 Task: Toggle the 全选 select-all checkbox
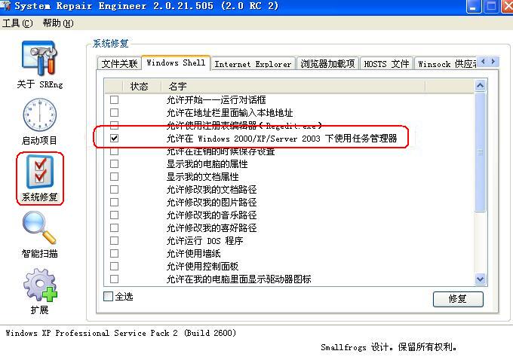pyautogui.click(x=108, y=296)
